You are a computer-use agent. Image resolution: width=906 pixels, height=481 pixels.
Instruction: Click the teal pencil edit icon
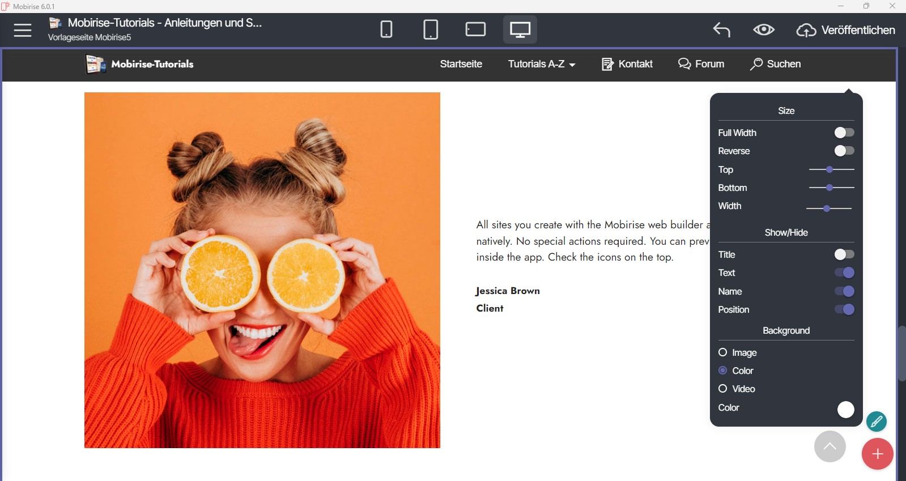[876, 422]
